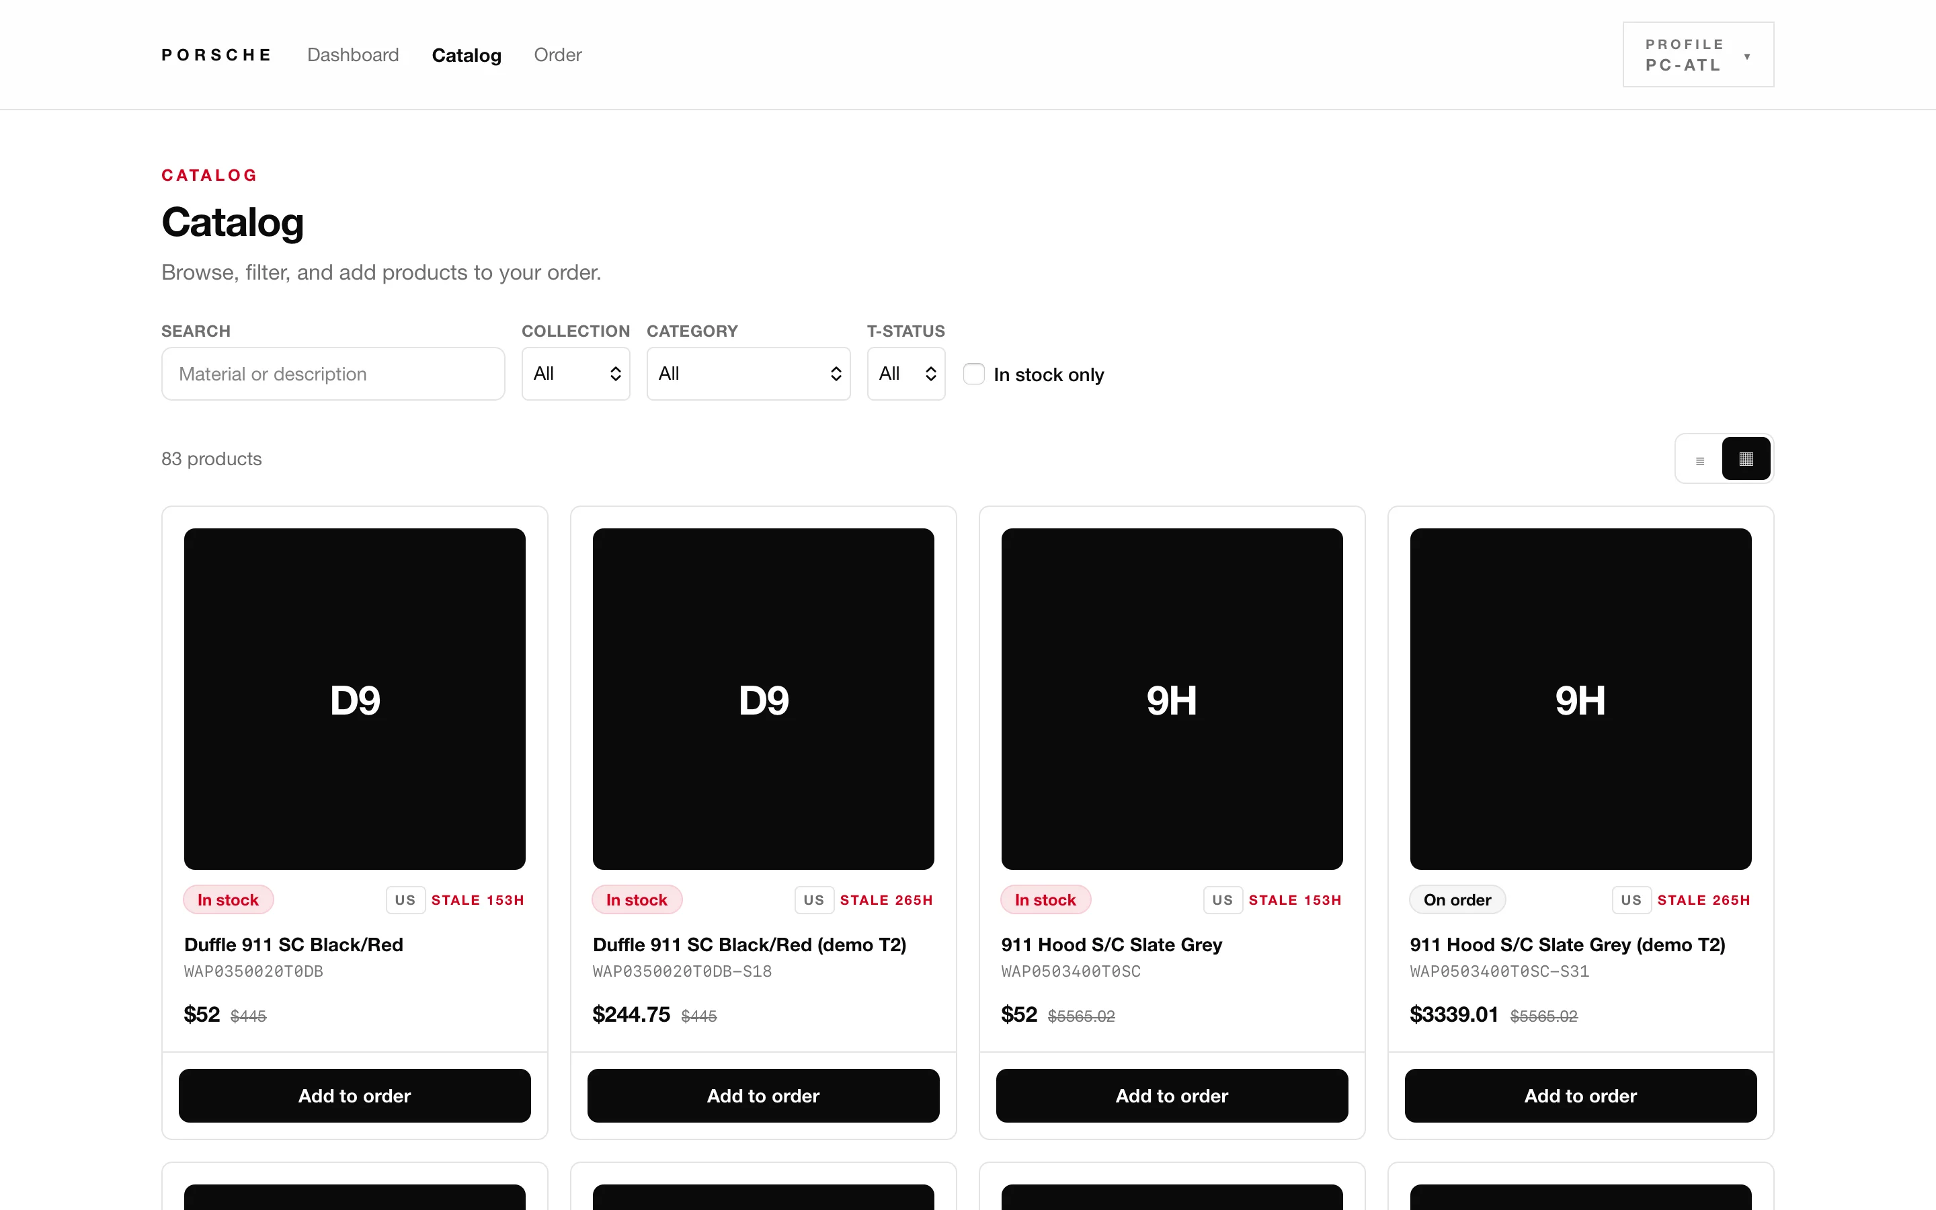Image resolution: width=1936 pixels, height=1210 pixels.
Task: Add 911 Hood S/C Slate Grey (demo T2) to order
Action: [x=1580, y=1096]
